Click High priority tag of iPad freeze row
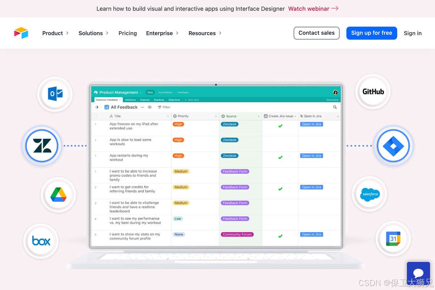The width and height of the screenshot is (435, 290). 178,124
